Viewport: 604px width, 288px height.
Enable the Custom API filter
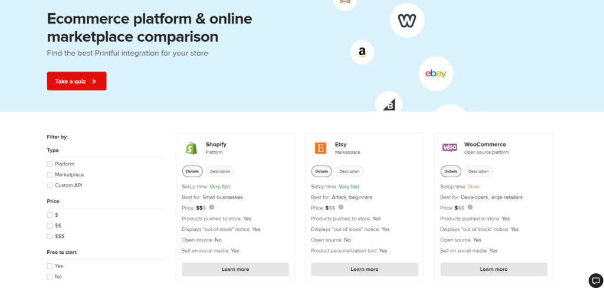50,186
